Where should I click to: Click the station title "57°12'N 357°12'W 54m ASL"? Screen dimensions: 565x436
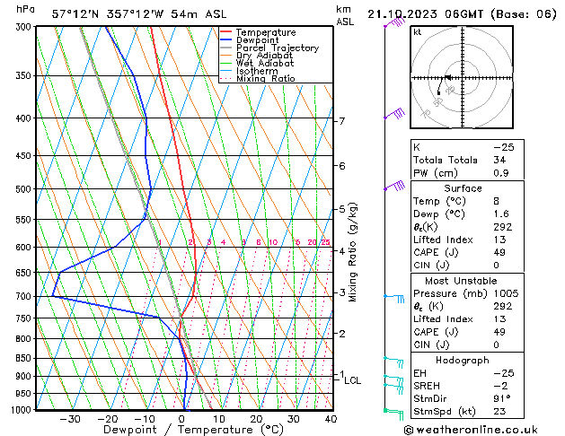pyautogui.click(x=139, y=14)
